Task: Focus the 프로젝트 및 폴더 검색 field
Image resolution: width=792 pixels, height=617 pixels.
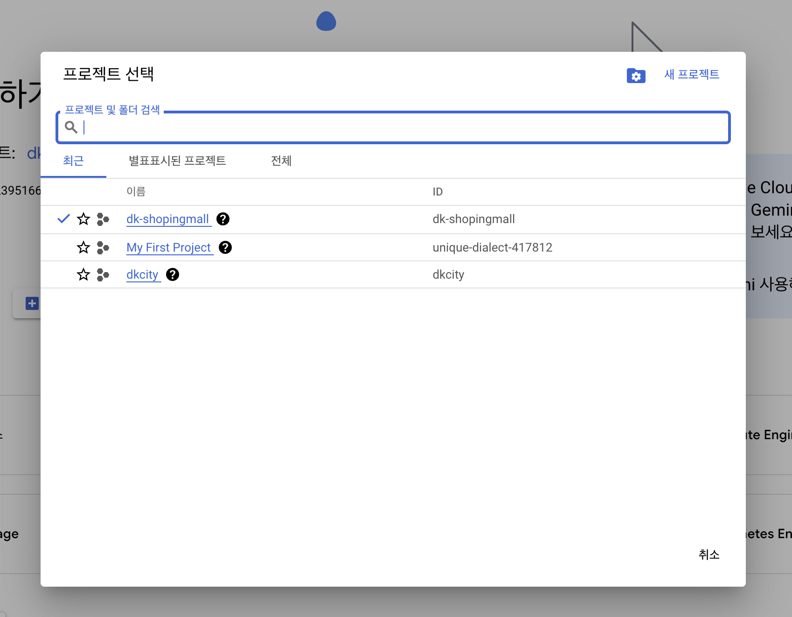Action: [393, 127]
